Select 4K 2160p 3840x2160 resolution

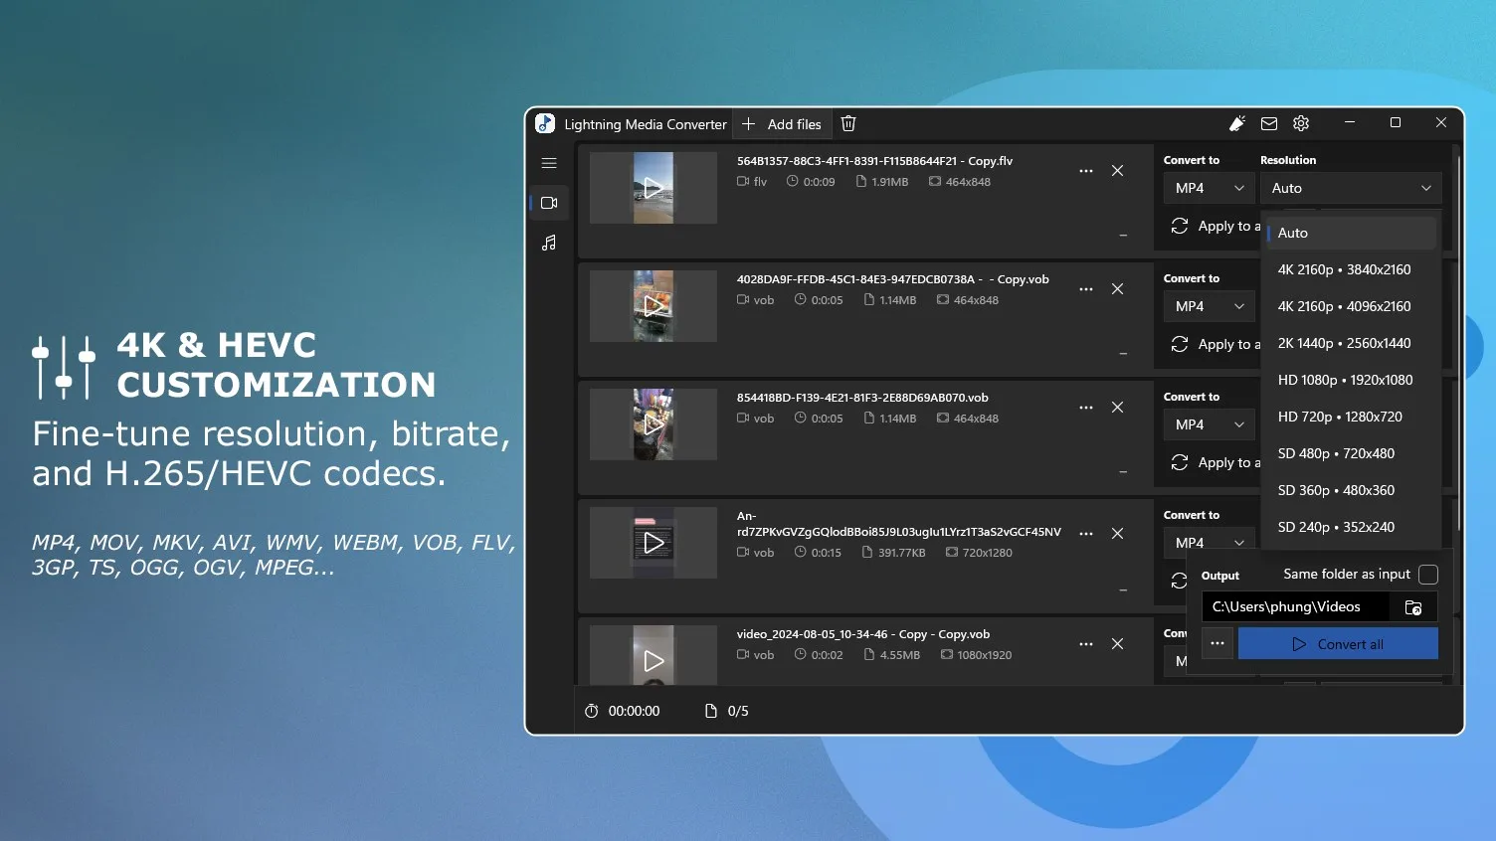coord(1351,269)
